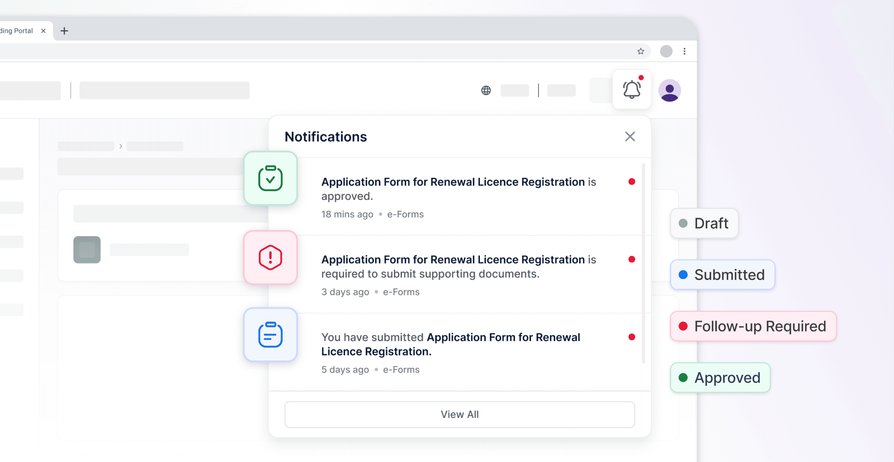Click the globe language icon
This screenshot has height=462, width=894.
click(x=486, y=90)
